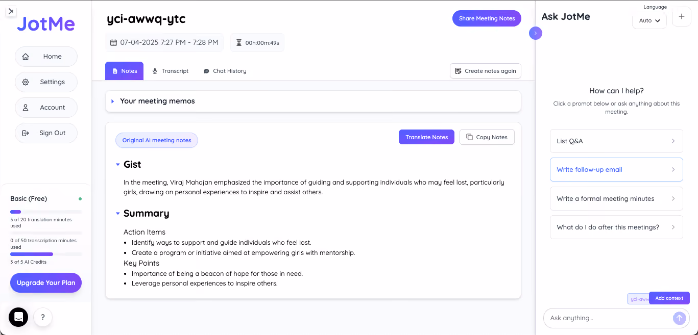Click the AI Credits progress bar
This screenshot has height=335, width=698.
coord(46,254)
